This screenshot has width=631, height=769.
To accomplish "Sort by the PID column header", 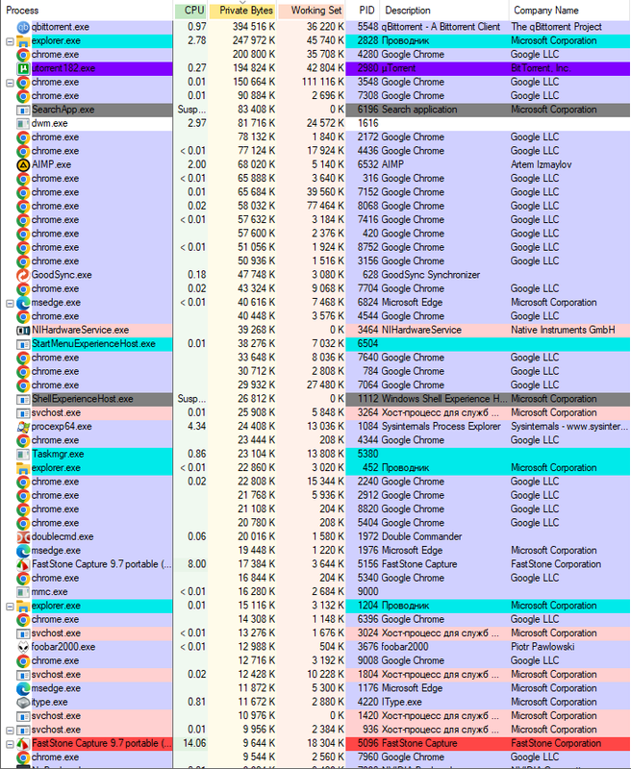I will click(363, 11).
